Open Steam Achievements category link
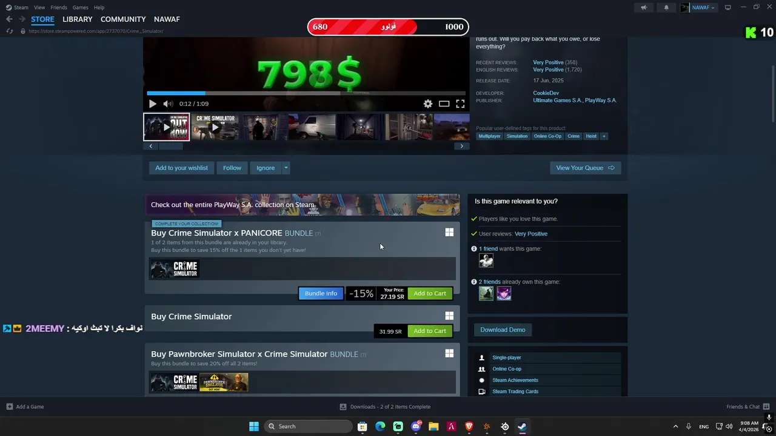The image size is (776, 436). point(515,380)
